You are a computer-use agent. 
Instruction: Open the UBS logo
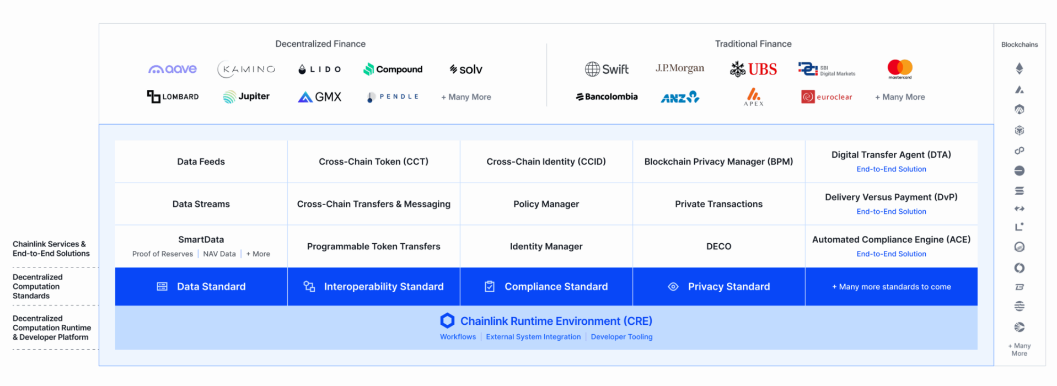pos(753,69)
